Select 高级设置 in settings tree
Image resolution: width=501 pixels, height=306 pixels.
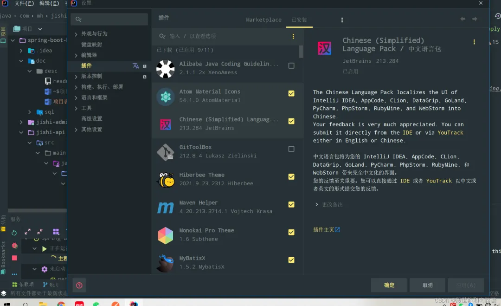91,118
